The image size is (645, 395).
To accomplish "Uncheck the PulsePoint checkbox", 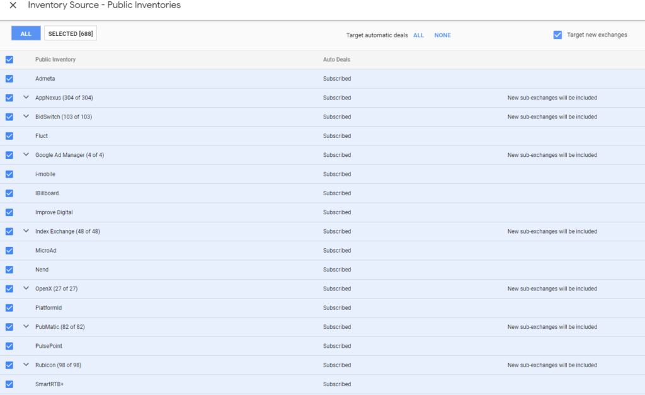I will tap(9, 346).
